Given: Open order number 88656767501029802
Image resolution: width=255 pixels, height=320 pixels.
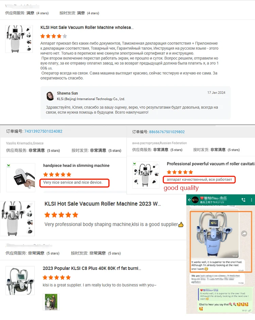Looking at the screenshot, I should tap(167, 132).
